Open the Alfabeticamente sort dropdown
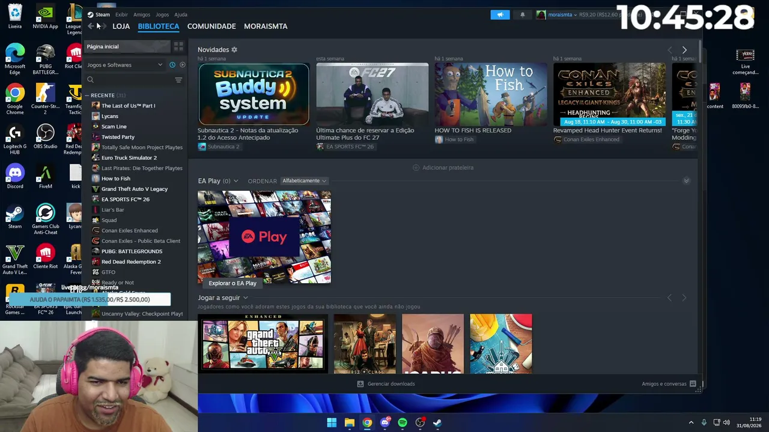769x432 pixels. 304,181
